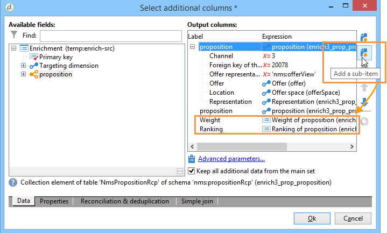Expand the Targeting dimension node
Viewport: 387px width, 233px height.
(x=24, y=66)
